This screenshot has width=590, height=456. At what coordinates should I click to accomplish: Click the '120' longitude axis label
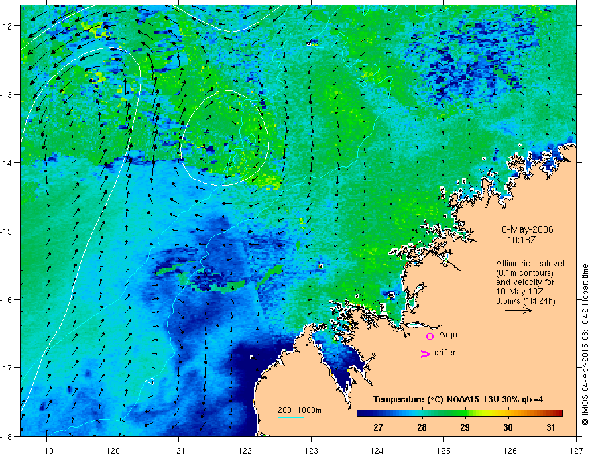coord(113,451)
